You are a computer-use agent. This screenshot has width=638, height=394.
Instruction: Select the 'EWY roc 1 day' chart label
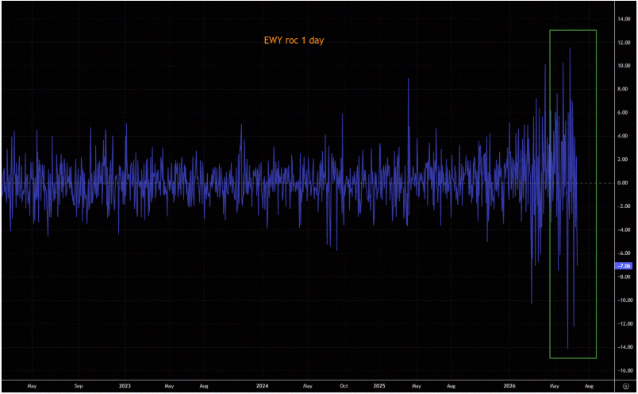[294, 41]
